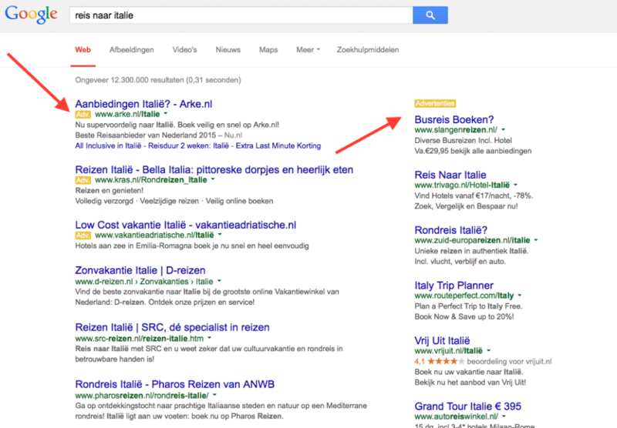Click 'Volledig verzorgd' callout text

pos(104,201)
